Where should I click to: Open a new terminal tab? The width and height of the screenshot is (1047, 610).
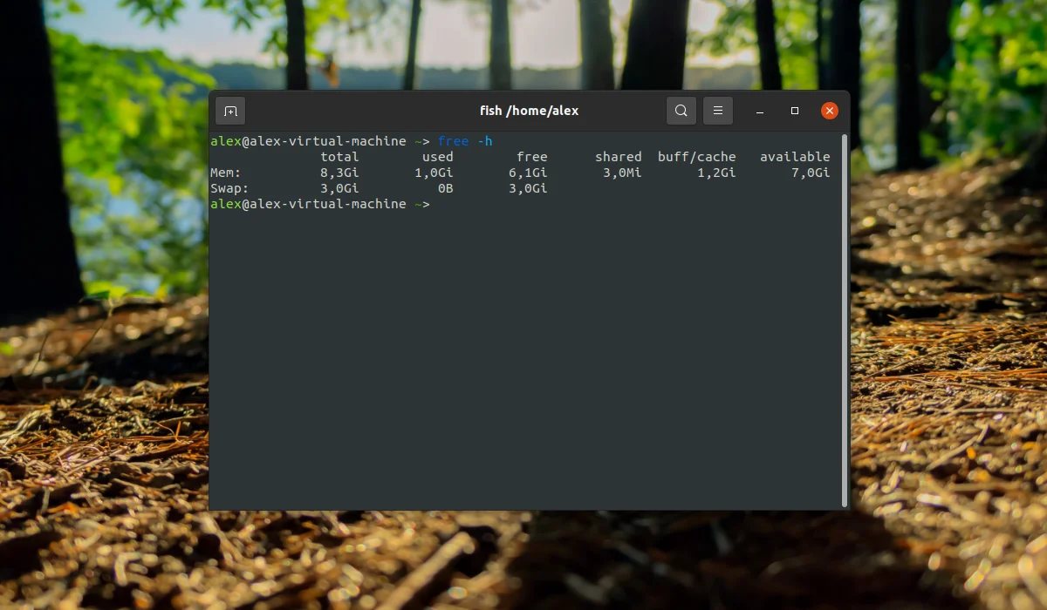click(230, 111)
